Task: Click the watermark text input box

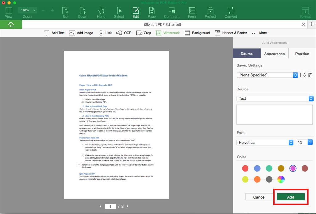Action: tap(274, 114)
